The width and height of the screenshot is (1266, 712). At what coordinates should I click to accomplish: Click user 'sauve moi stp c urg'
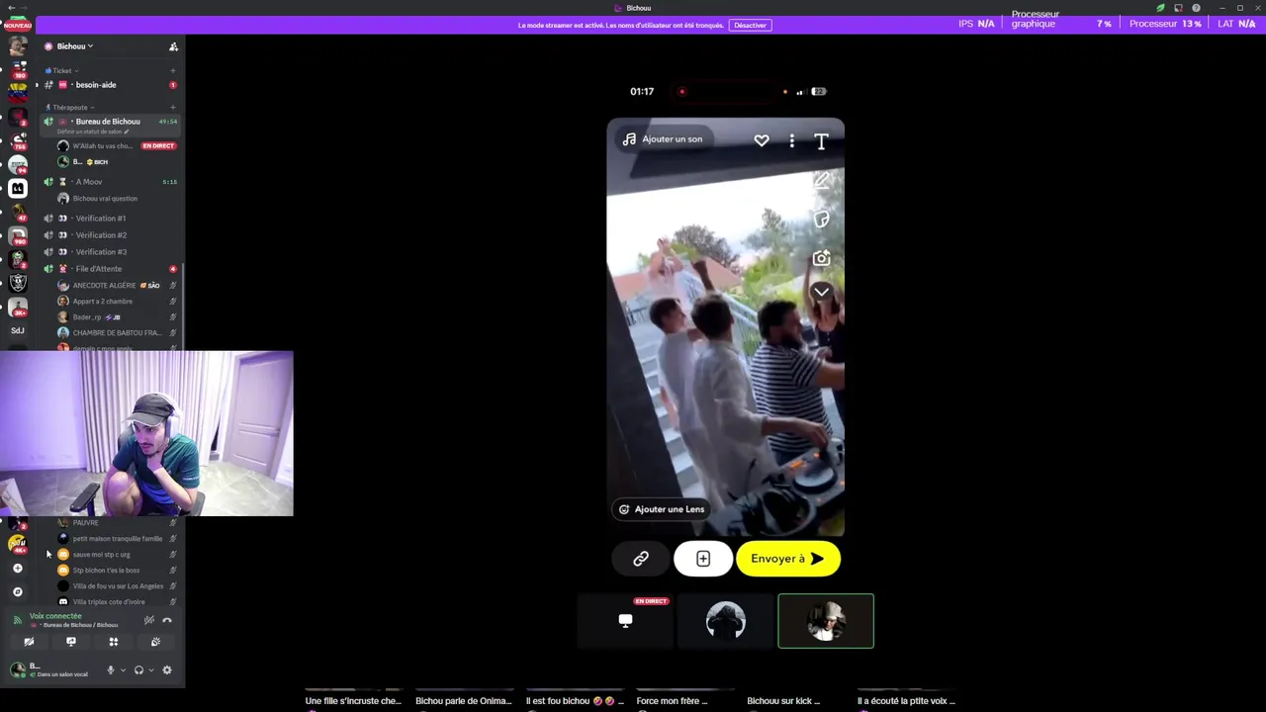[117, 555]
